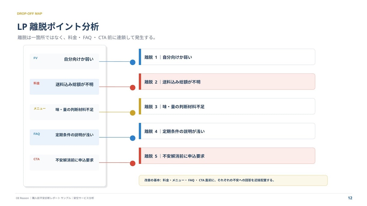Click the red connector dot for 料金 row
This screenshot has height=206, width=367.
(x=132, y=87)
